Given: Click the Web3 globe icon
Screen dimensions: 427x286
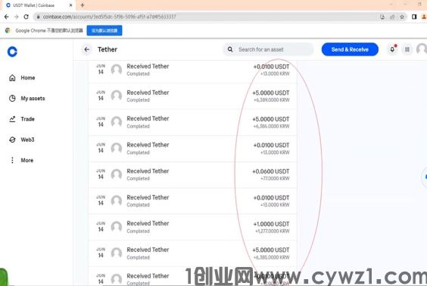Looking at the screenshot, I should [x=12, y=140].
